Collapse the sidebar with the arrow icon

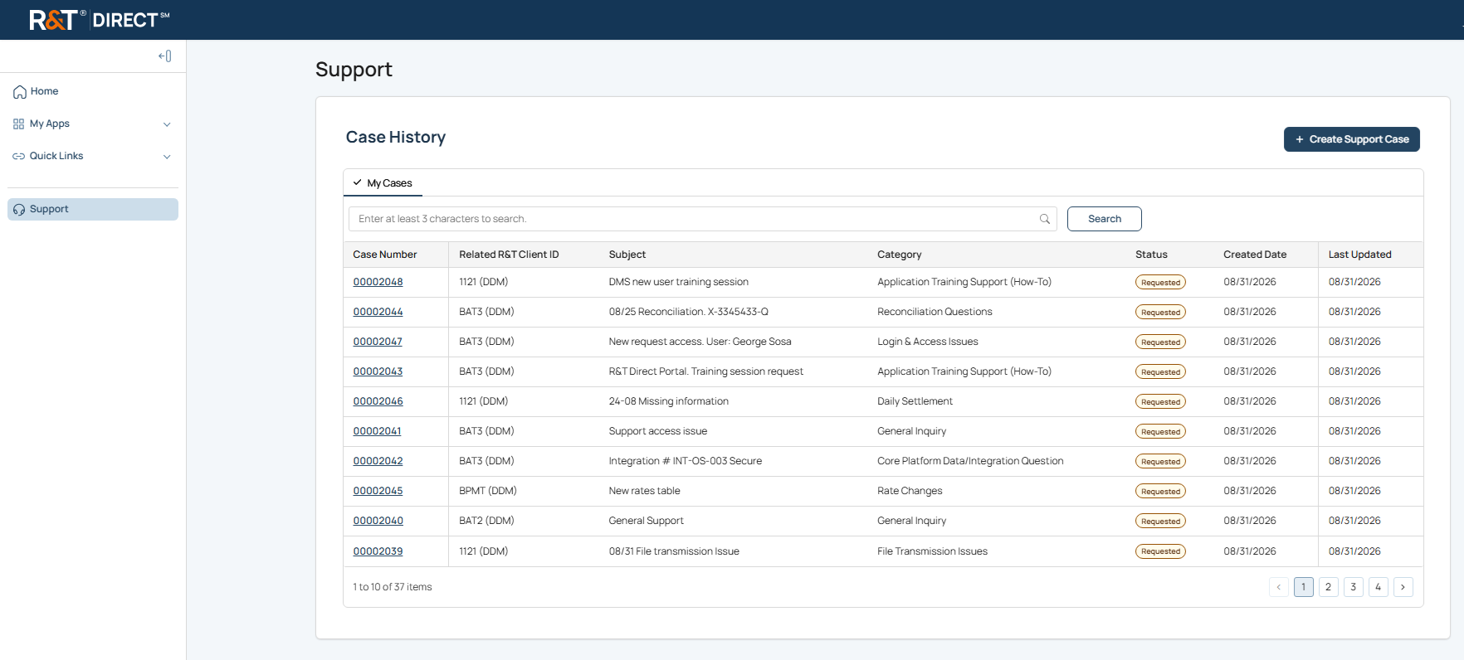point(165,56)
